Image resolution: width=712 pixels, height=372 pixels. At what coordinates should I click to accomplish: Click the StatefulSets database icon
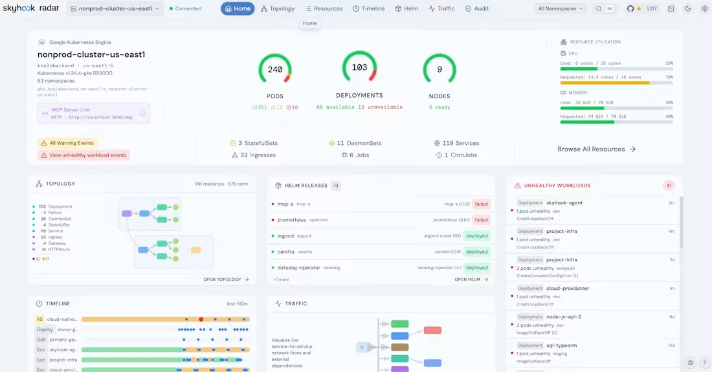point(233,143)
